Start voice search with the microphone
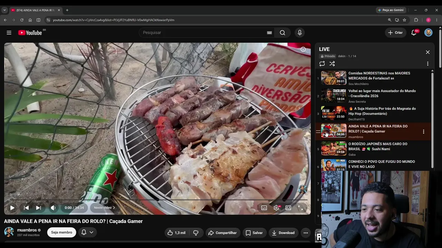 pyautogui.click(x=300, y=33)
